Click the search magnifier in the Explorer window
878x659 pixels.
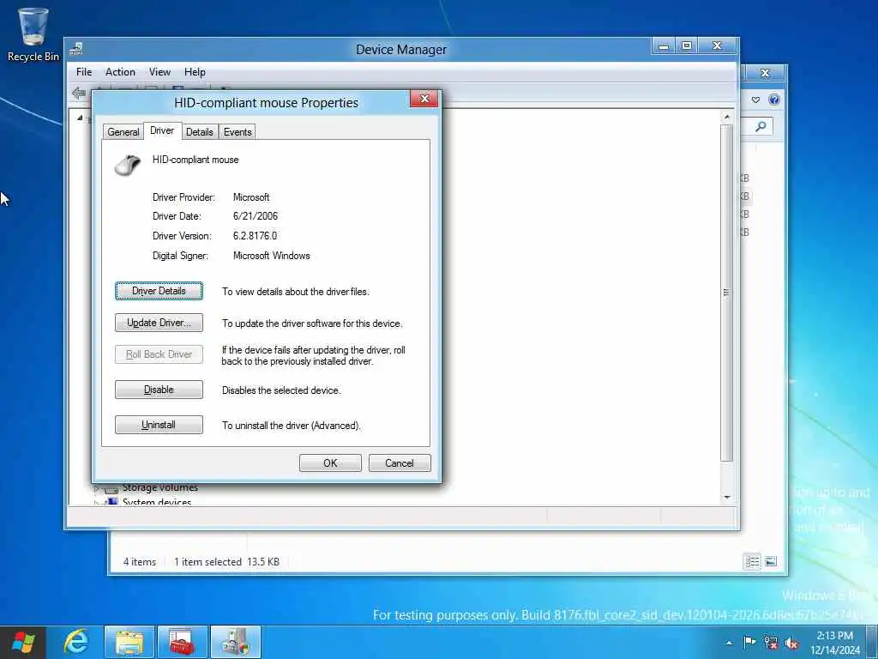(x=761, y=127)
